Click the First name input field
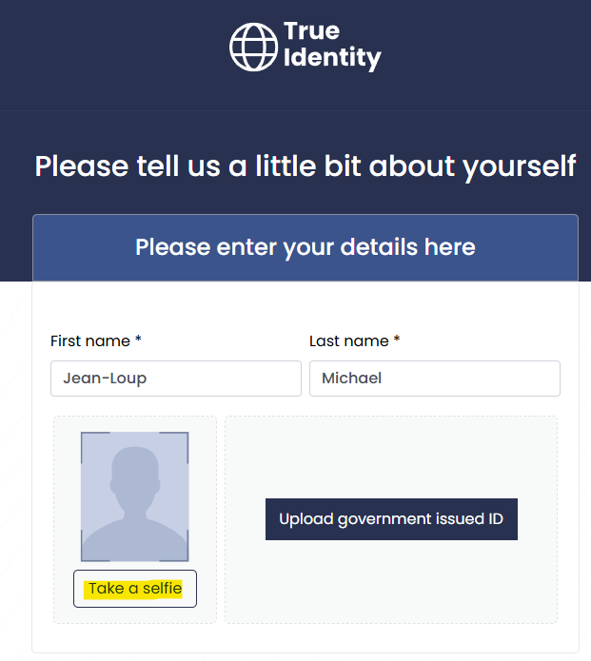 point(176,379)
